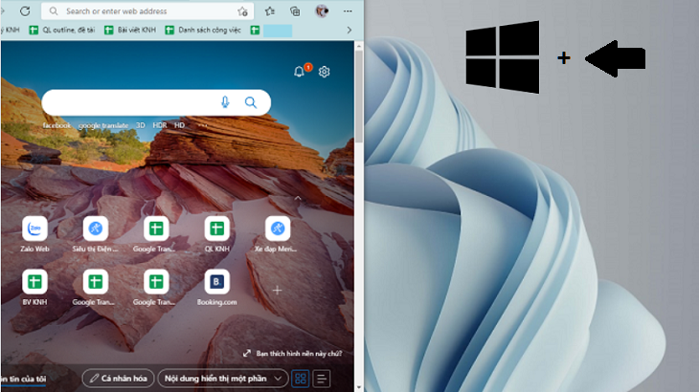Click the browser refresh icon

[x=25, y=11]
